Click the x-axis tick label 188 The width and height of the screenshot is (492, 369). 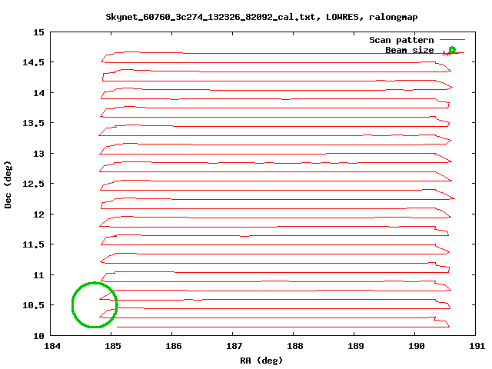pyautogui.click(x=295, y=346)
